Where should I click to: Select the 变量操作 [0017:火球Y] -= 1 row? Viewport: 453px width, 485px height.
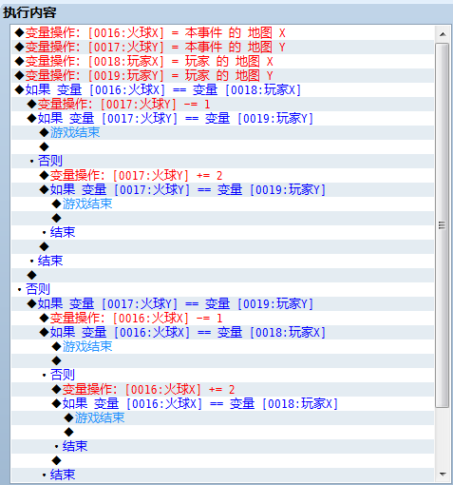[222, 104]
